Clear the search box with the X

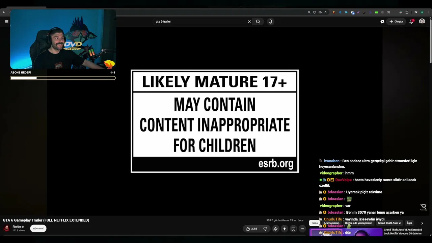249,22
